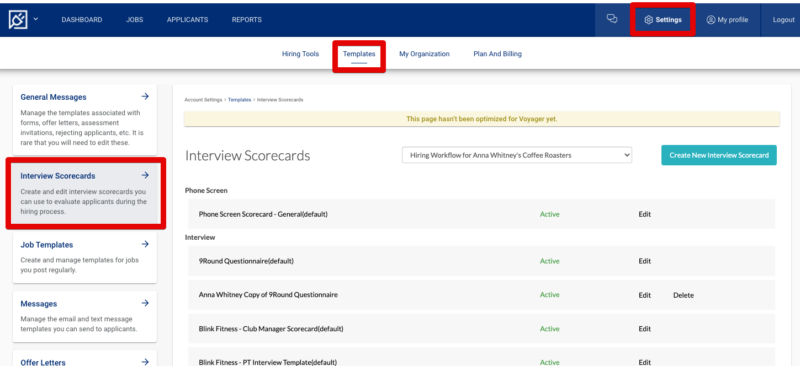Click Logout in the top navigation
The height and width of the screenshot is (366, 800).
[783, 19]
